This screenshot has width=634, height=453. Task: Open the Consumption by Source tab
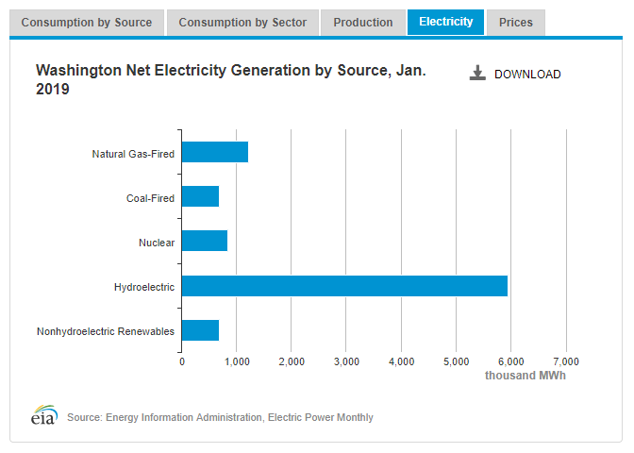tap(86, 23)
